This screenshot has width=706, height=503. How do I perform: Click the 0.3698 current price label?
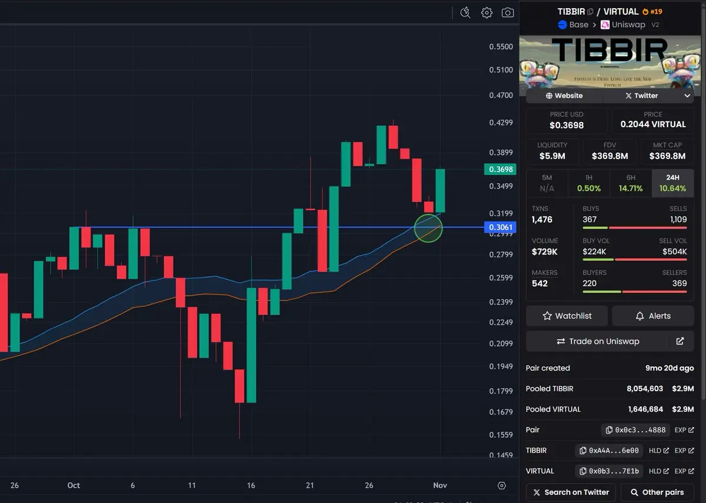tap(500, 169)
